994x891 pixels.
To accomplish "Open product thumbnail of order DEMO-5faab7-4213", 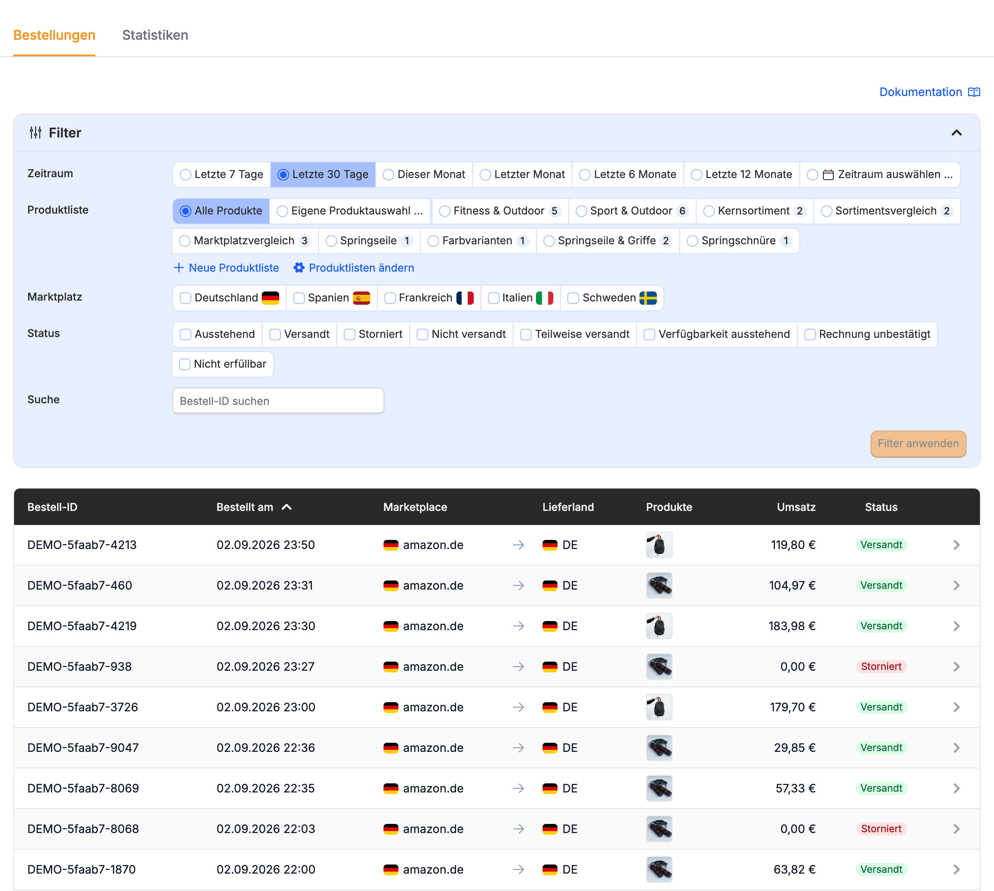I will 659,545.
